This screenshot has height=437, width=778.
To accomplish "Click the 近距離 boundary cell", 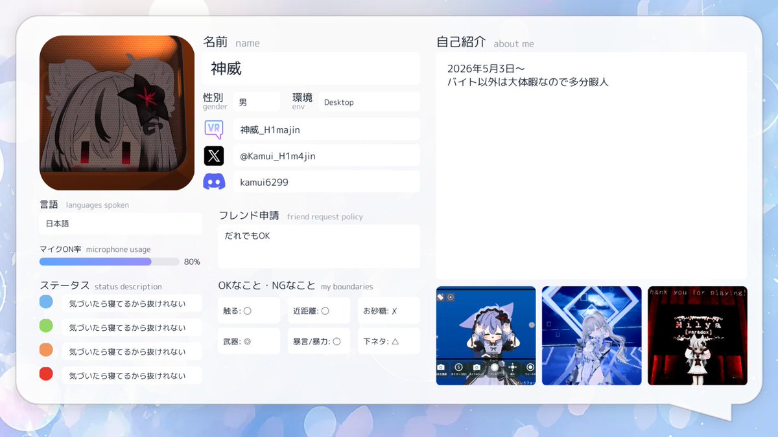I will [319, 311].
